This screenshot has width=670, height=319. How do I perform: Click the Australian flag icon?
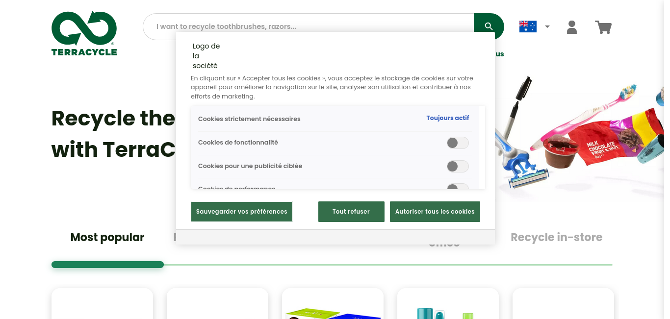528,26
